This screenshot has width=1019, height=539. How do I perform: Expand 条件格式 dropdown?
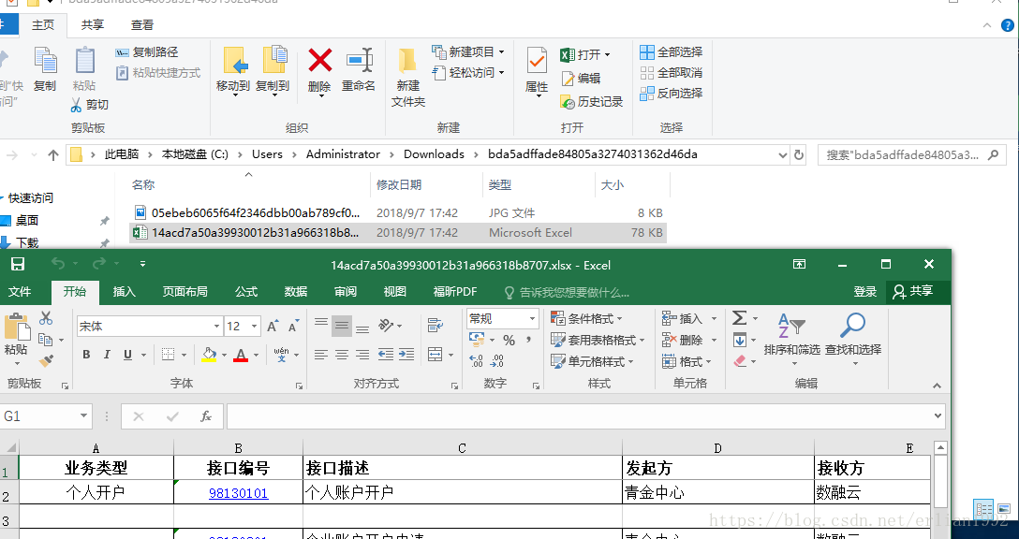tap(619, 318)
